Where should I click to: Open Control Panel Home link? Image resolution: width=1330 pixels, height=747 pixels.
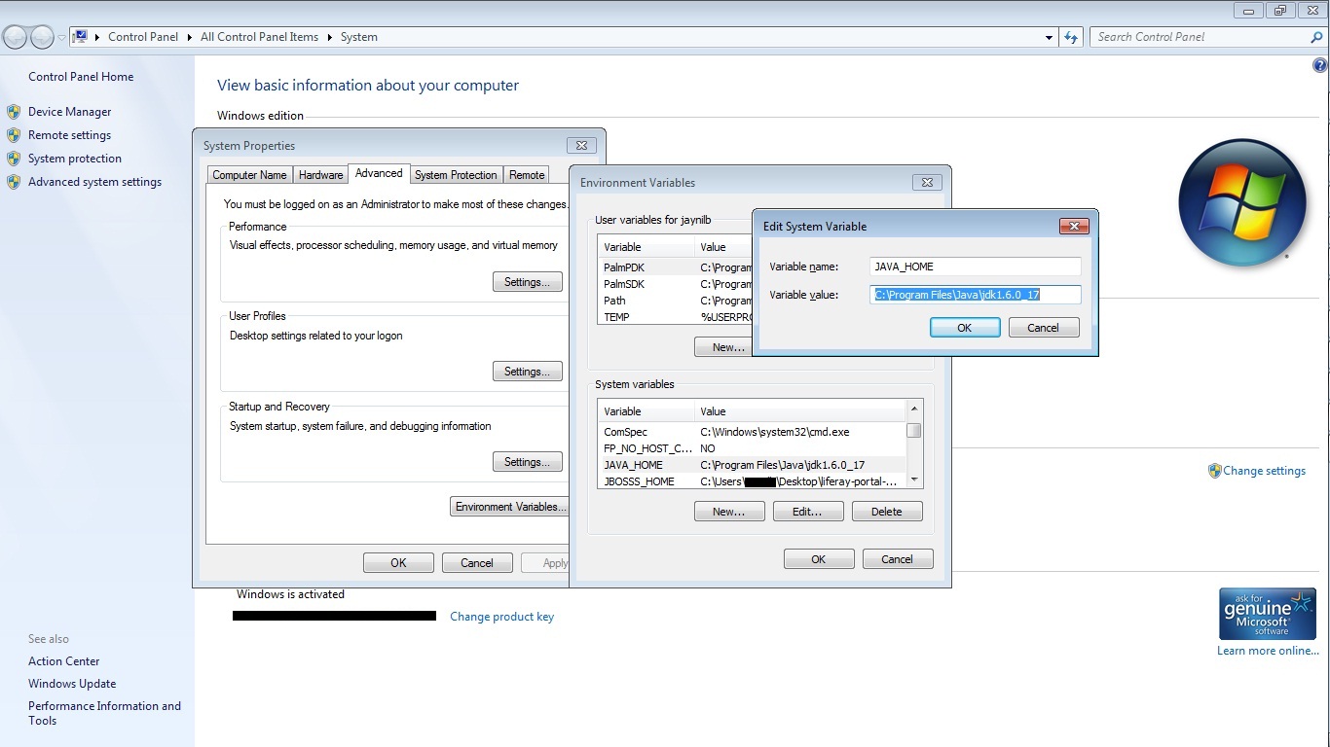81,77
